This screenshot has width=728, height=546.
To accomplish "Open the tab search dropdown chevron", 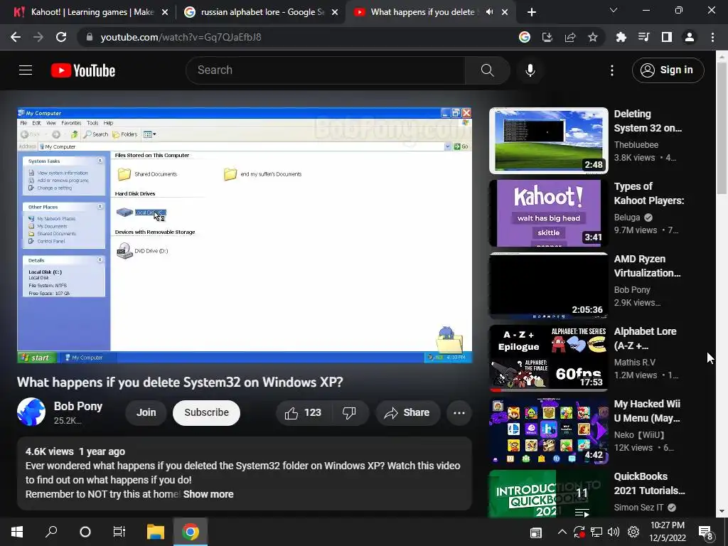I will point(614,10).
